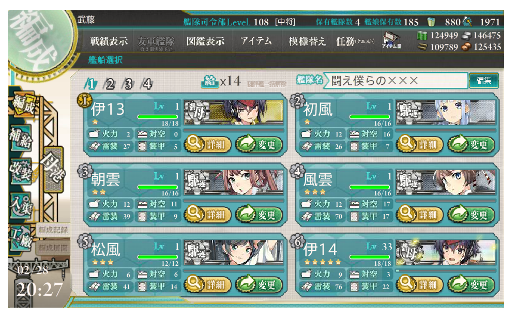The height and width of the screenshot is (318, 516).
Task: Click 編集 edit fleet name button
Action: 483,80
